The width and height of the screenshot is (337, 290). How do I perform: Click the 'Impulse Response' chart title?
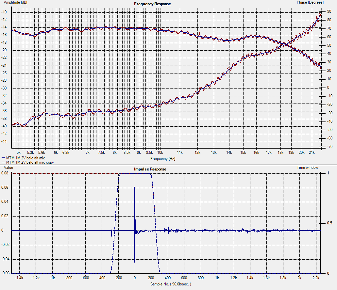[150, 169]
